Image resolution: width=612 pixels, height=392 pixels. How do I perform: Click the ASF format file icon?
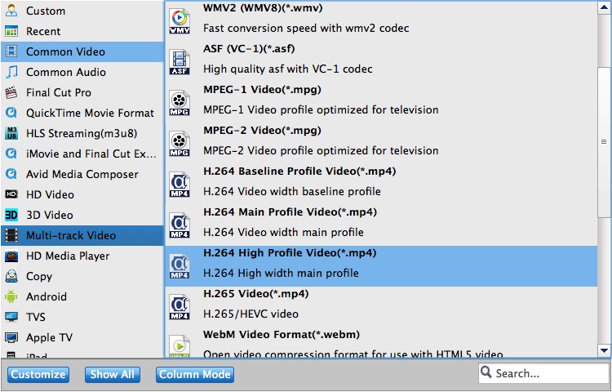pos(180,62)
